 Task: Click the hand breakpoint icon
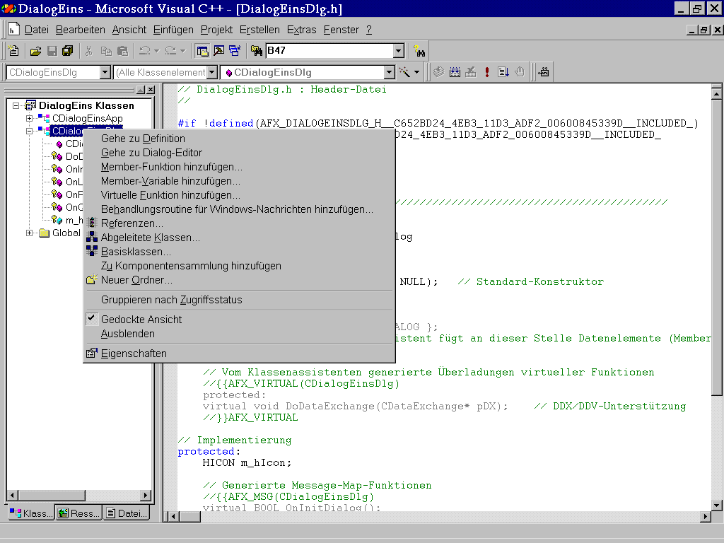tap(520, 72)
